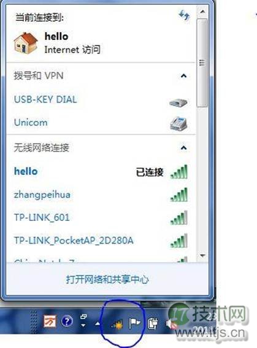This screenshot has width=257, height=348.
Task: Click the house icon next to hello
Action: coord(26,43)
